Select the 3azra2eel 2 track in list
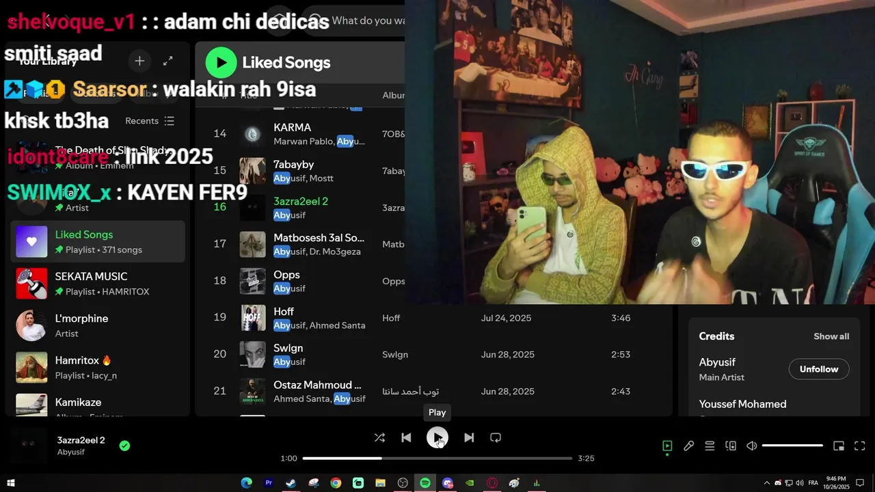The image size is (875, 492). coord(301,202)
